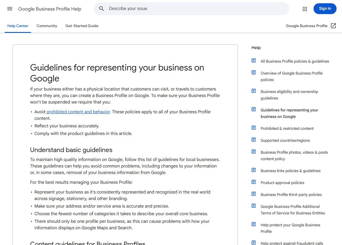Image resolution: width=342 pixels, height=245 pixels.
Task: Click the article icon beside Help protect against fraudulent calls
Action: click(254, 243)
